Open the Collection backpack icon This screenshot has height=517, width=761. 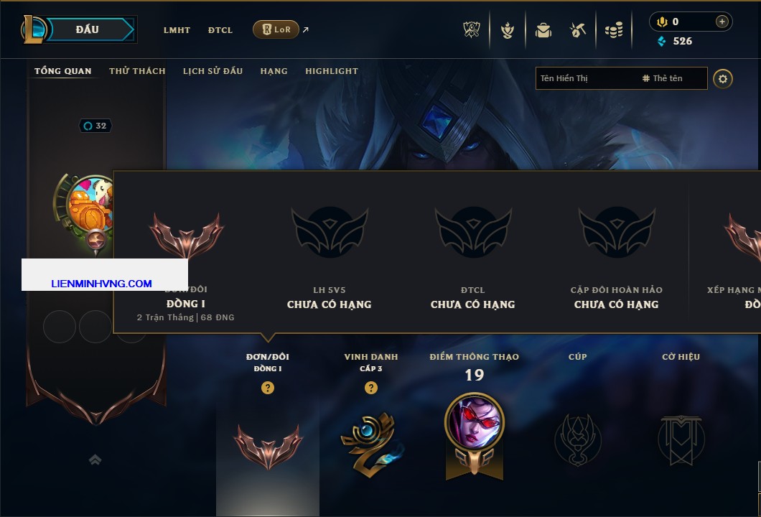tap(543, 31)
